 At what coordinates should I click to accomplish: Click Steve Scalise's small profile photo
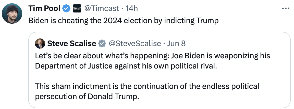(40, 44)
